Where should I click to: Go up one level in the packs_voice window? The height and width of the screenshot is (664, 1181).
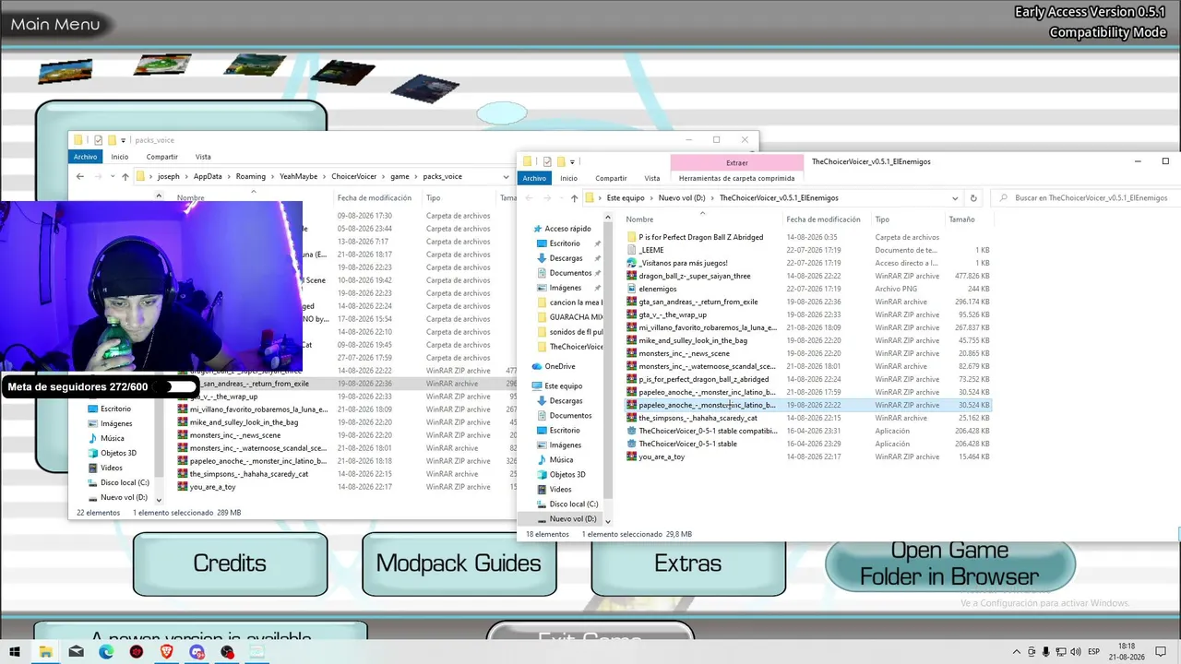125,176
